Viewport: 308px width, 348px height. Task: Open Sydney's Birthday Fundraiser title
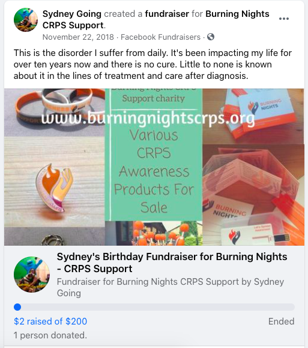(x=172, y=263)
